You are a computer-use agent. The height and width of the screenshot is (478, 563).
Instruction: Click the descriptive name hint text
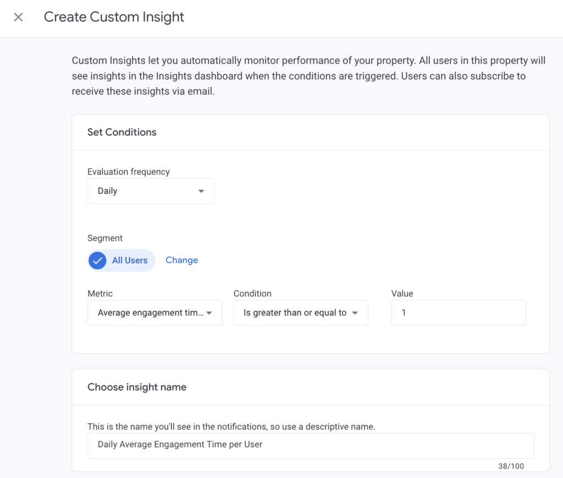tap(231, 426)
